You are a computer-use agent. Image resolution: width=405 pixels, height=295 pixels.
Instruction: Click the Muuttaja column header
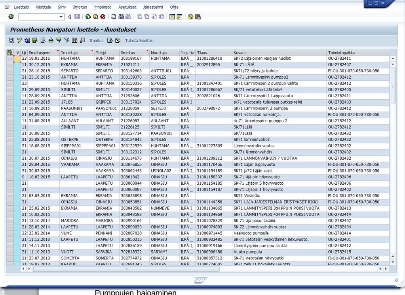164,53
